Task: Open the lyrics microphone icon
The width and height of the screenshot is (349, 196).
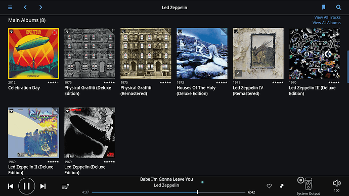Action: pyautogui.click(x=282, y=186)
